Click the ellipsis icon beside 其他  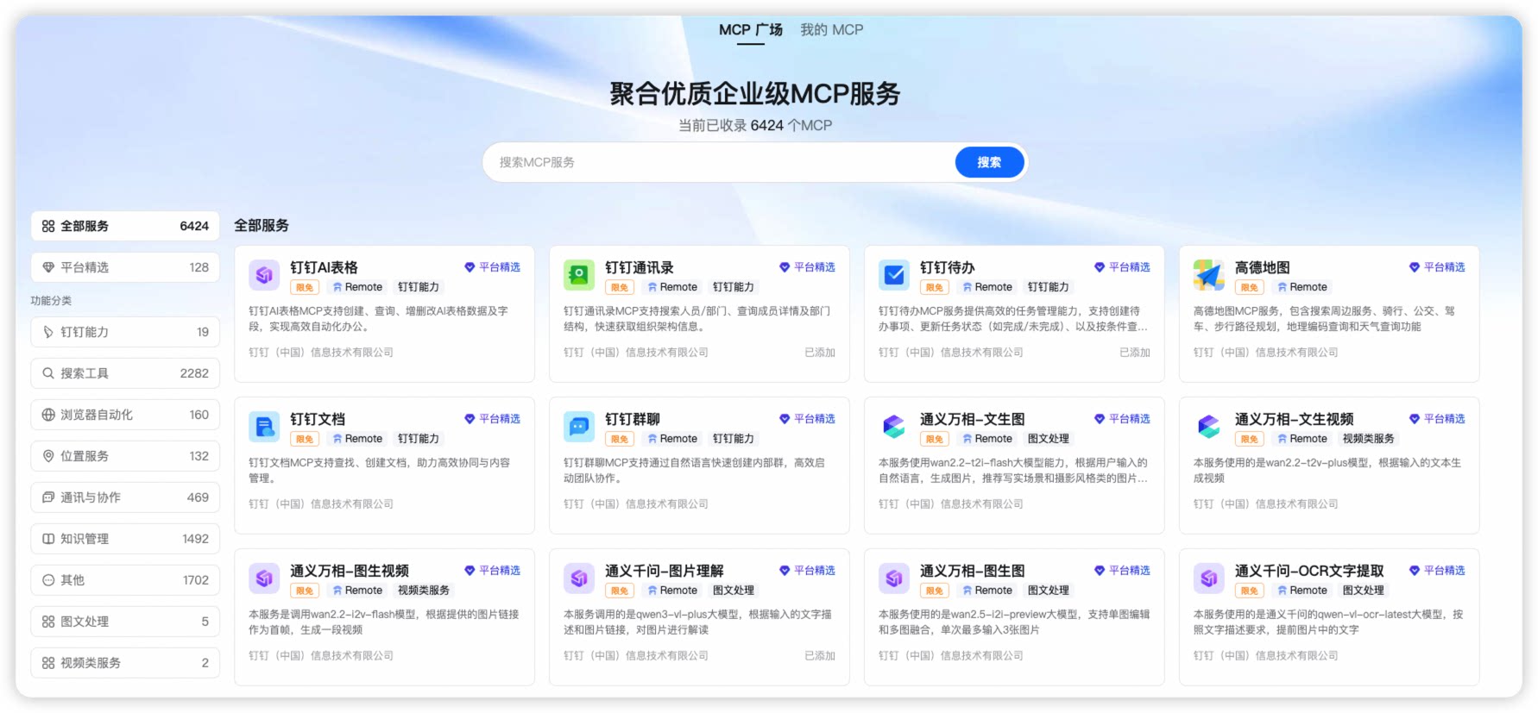tap(48, 580)
